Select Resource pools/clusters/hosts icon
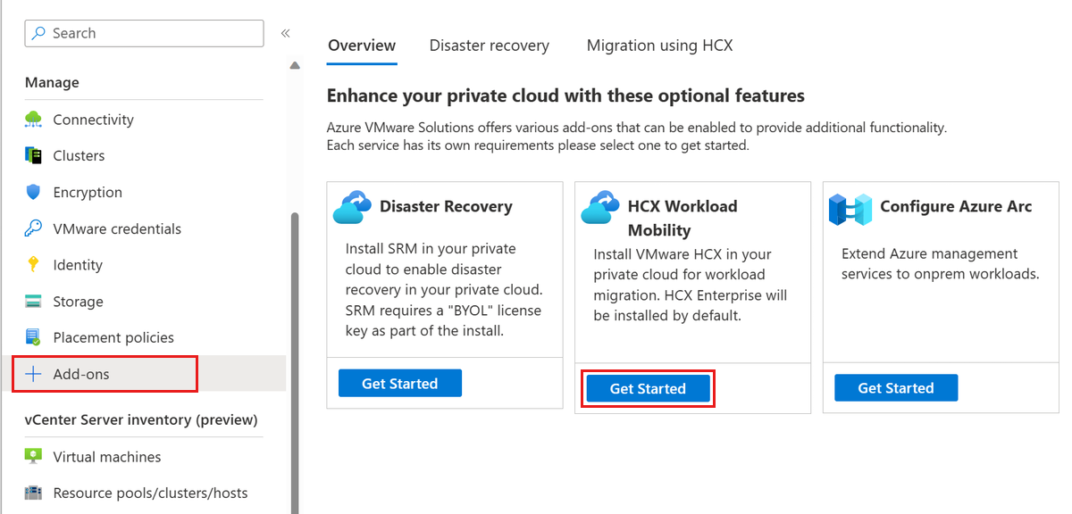Screen dimensions: 1072x514 [x=34, y=493]
